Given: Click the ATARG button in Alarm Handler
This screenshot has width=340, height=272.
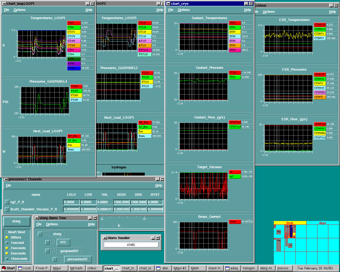Looking at the screenshot, I should [x=131, y=245].
